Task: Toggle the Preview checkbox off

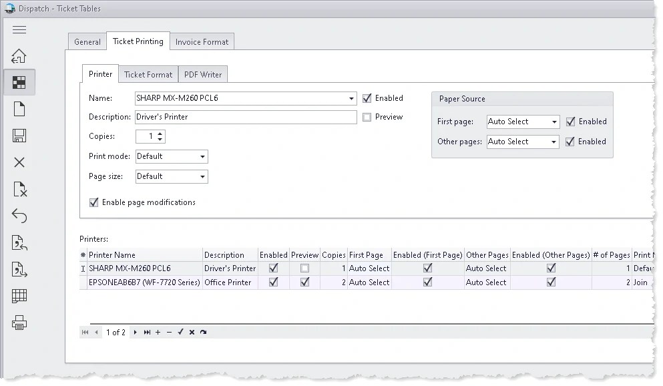Action: click(x=366, y=117)
